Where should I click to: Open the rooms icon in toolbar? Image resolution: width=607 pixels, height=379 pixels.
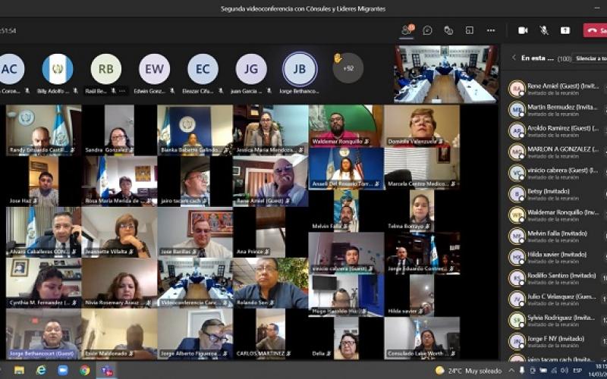[470, 30]
